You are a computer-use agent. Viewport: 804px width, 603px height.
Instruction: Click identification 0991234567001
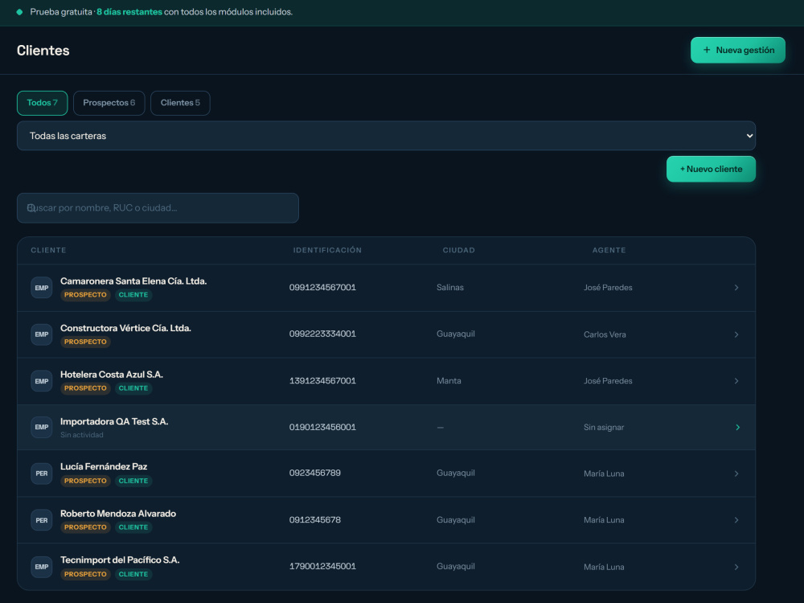(x=322, y=287)
